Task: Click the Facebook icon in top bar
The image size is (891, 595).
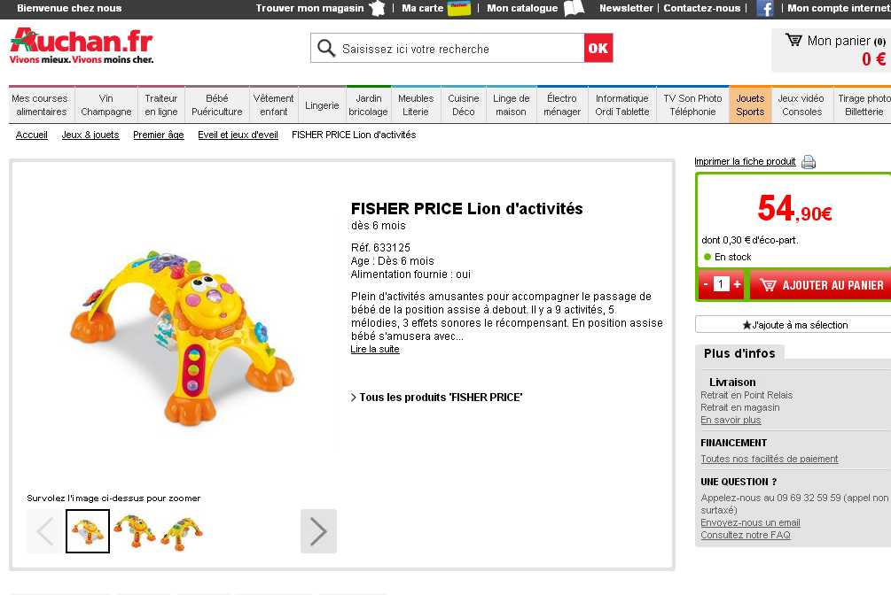Action: (x=765, y=9)
